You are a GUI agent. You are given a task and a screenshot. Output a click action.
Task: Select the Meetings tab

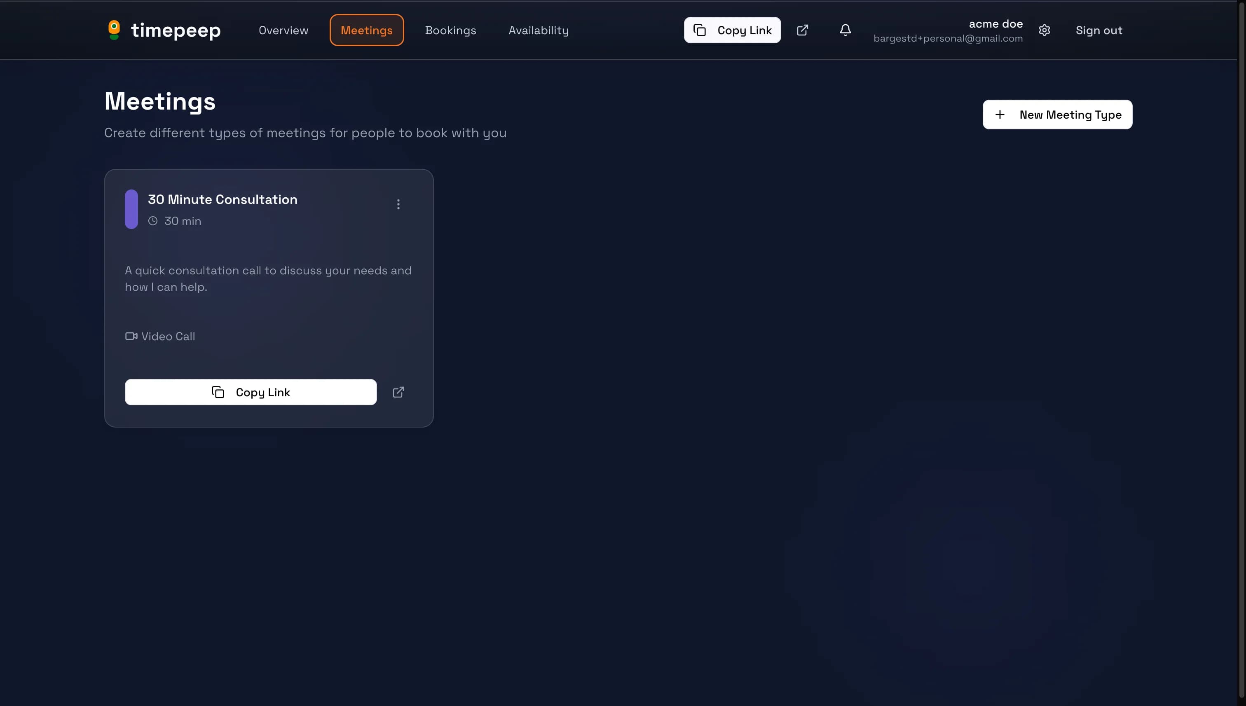click(x=366, y=30)
